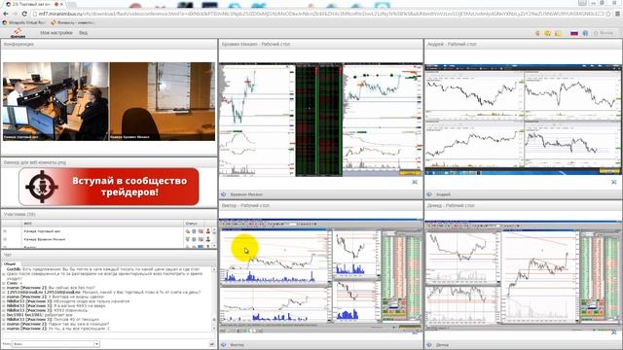Click the send-message icon by the chat input
The width and height of the screenshot is (623, 350).
tap(212, 344)
